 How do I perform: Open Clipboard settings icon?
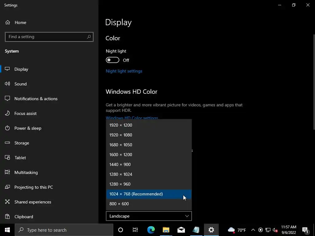pos(7,217)
